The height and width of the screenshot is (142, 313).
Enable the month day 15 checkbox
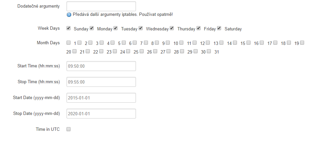(x=235, y=42)
